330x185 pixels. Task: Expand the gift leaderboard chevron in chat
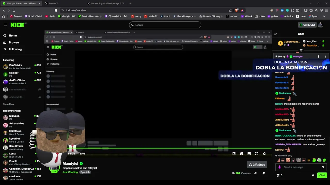point(301,50)
